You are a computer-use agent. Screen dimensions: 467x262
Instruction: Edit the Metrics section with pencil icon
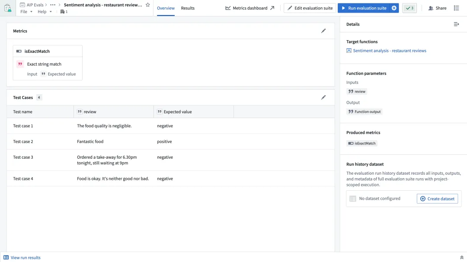tap(323, 31)
